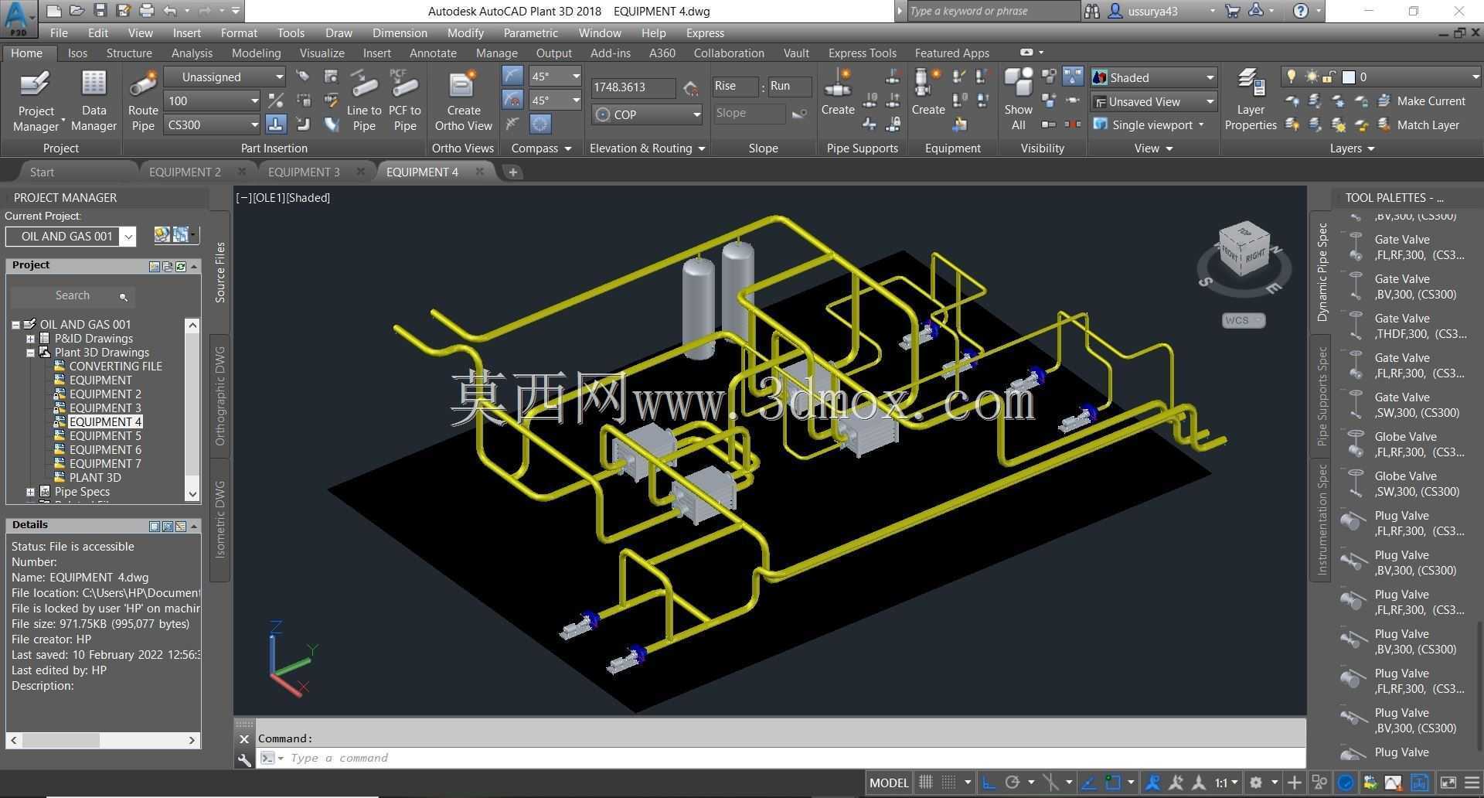Click the wrench customize icon beside command line
The width and height of the screenshot is (1484, 798).
[x=244, y=759]
